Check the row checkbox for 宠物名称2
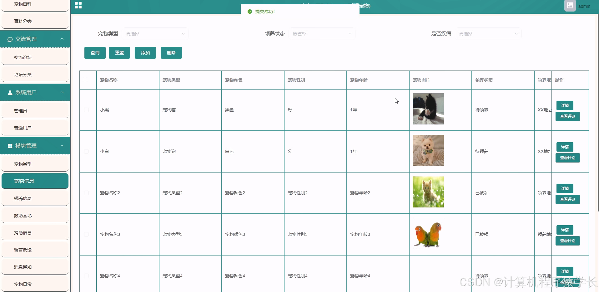This screenshot has width=599, height=292. click(86, 193)
